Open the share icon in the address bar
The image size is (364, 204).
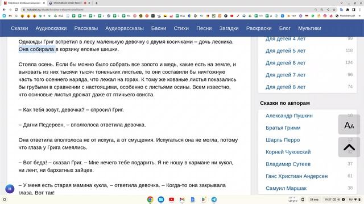(x=328, y=10)
